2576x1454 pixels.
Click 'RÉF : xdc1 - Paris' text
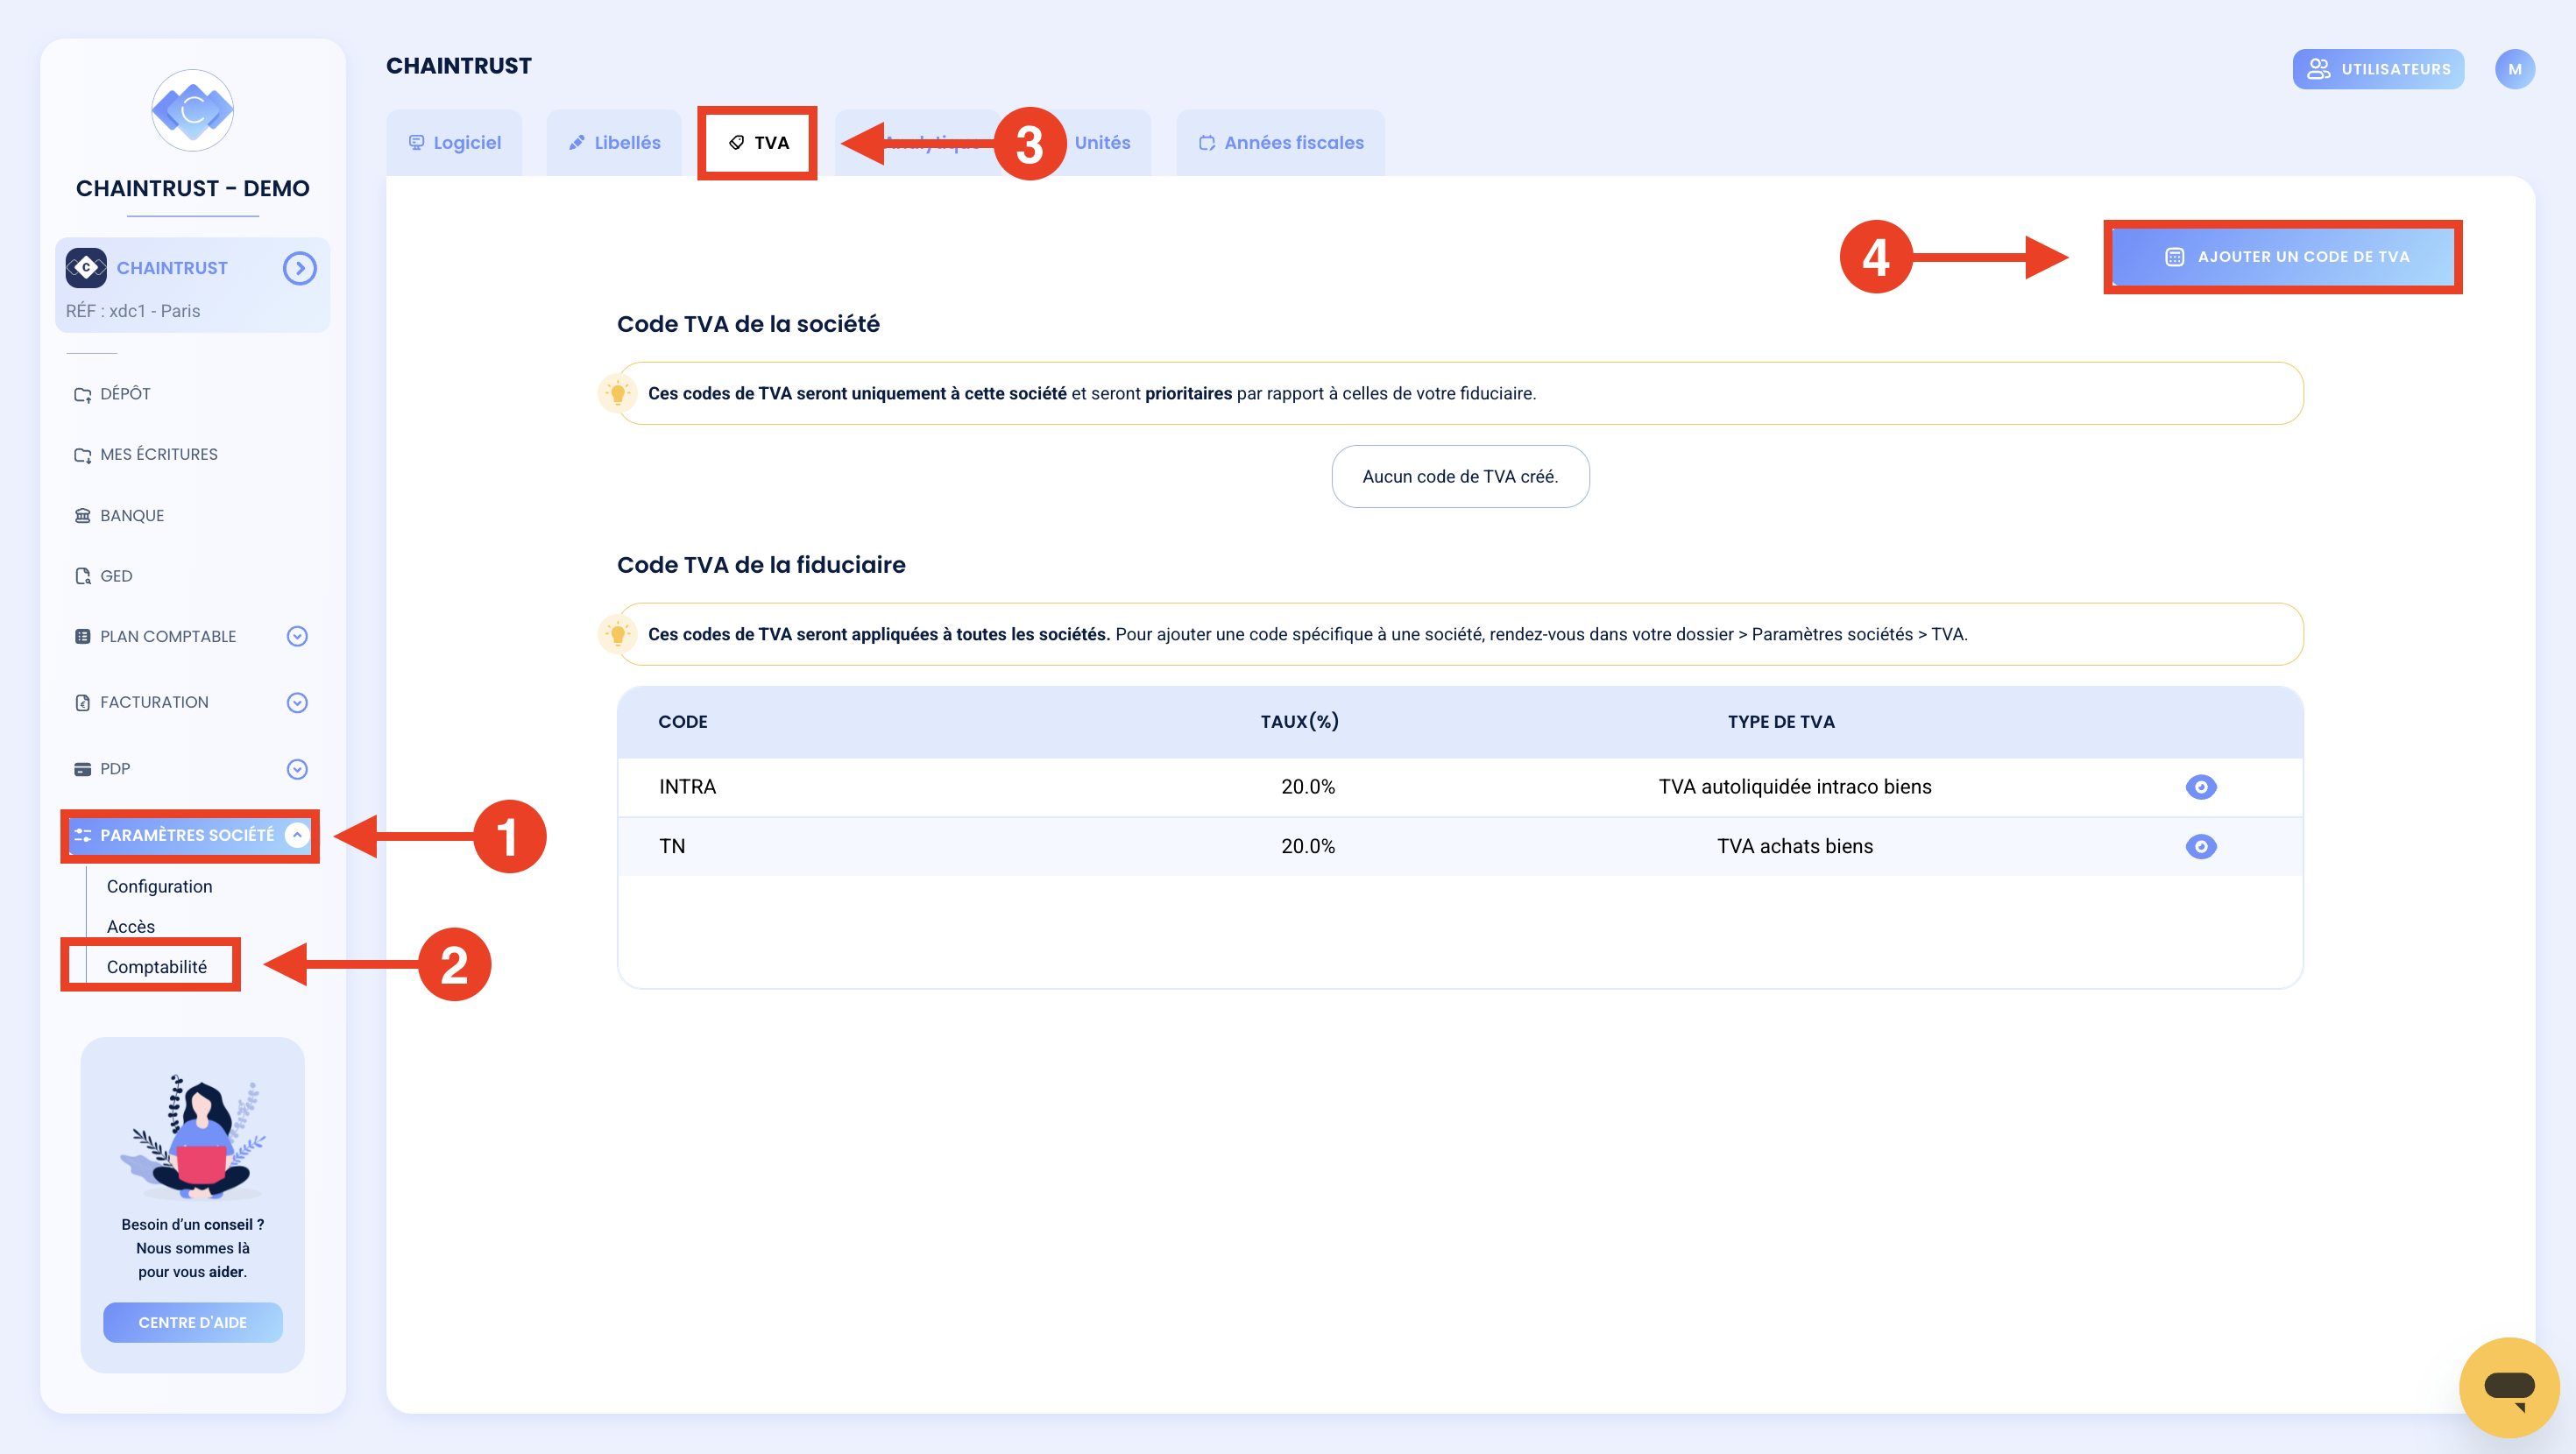coord(133,311)
